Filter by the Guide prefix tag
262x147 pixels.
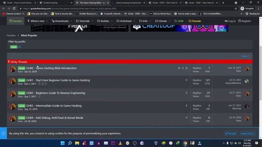pyautogui.click(x=14, y=47)
